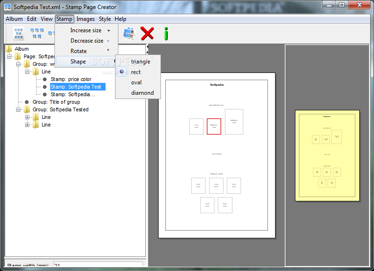Click the stamp image toolbar icon
Image resolution: width=374 pixels, height=271 pixels.
(129, 34)
